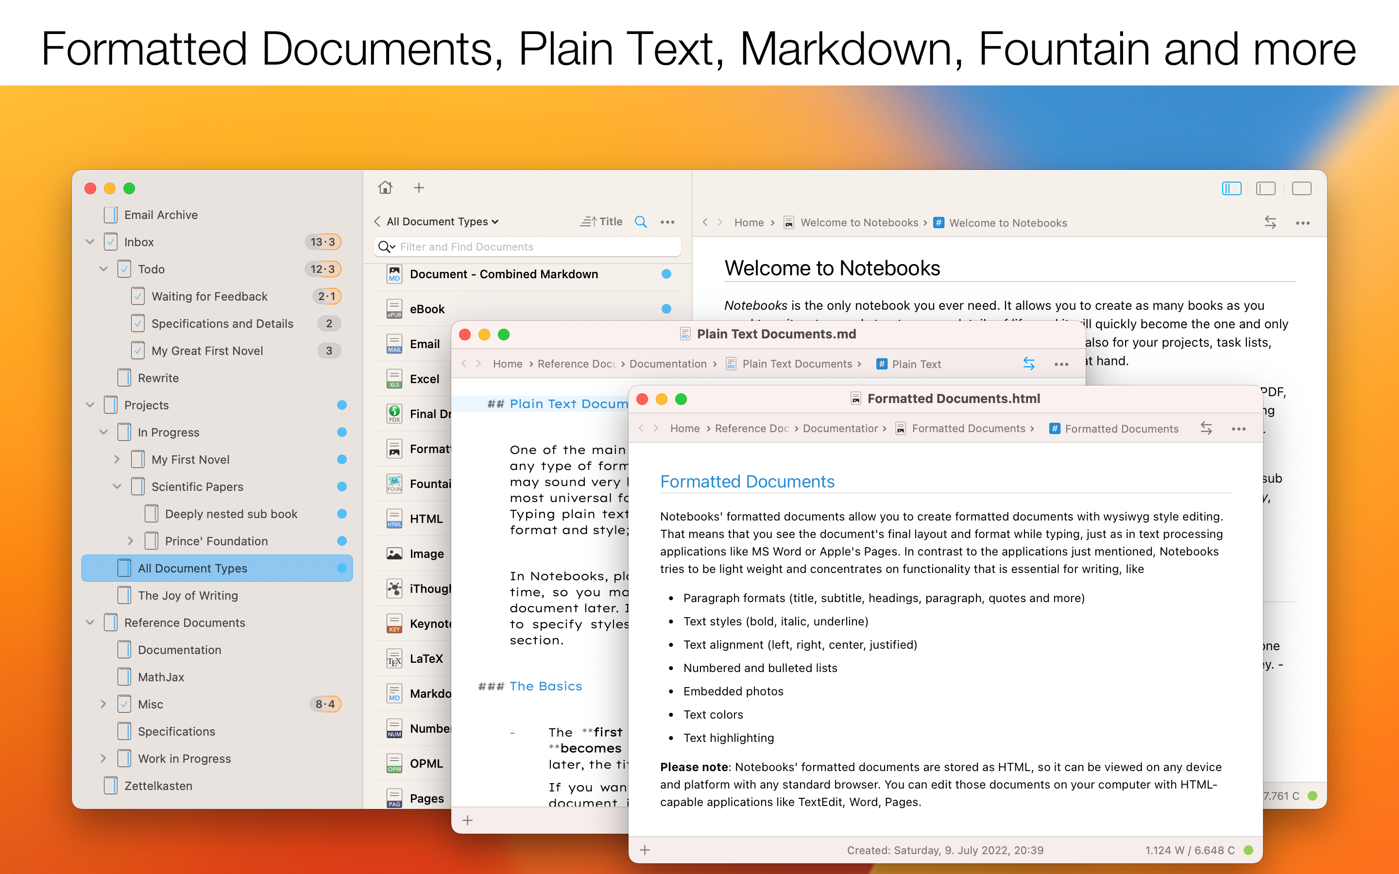1399x874 pixels.
Task: Collapse the Projects tree section
Action: pos(90,404)
